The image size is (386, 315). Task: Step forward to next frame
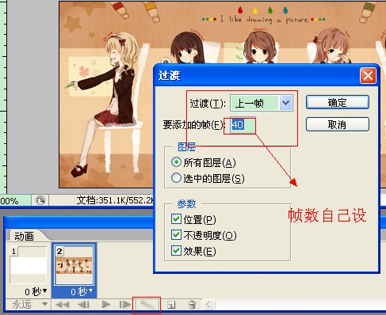[124, 305]
